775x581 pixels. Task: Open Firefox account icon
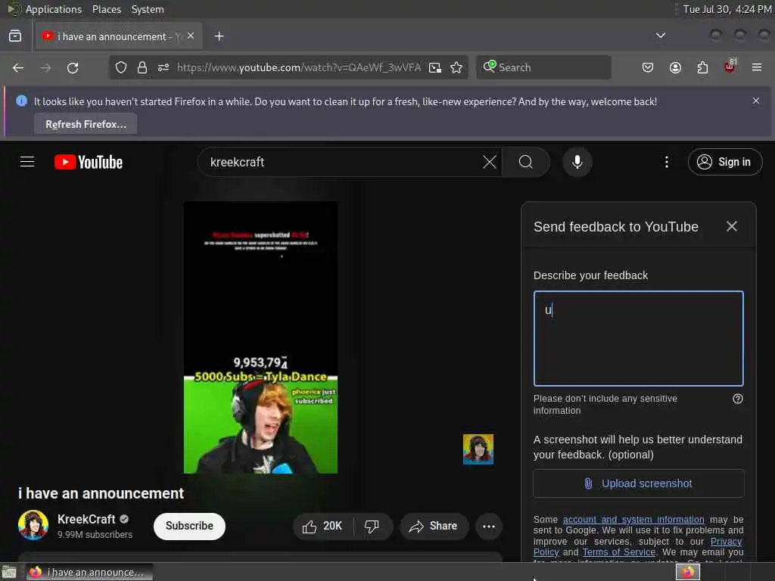coord(675,67)
